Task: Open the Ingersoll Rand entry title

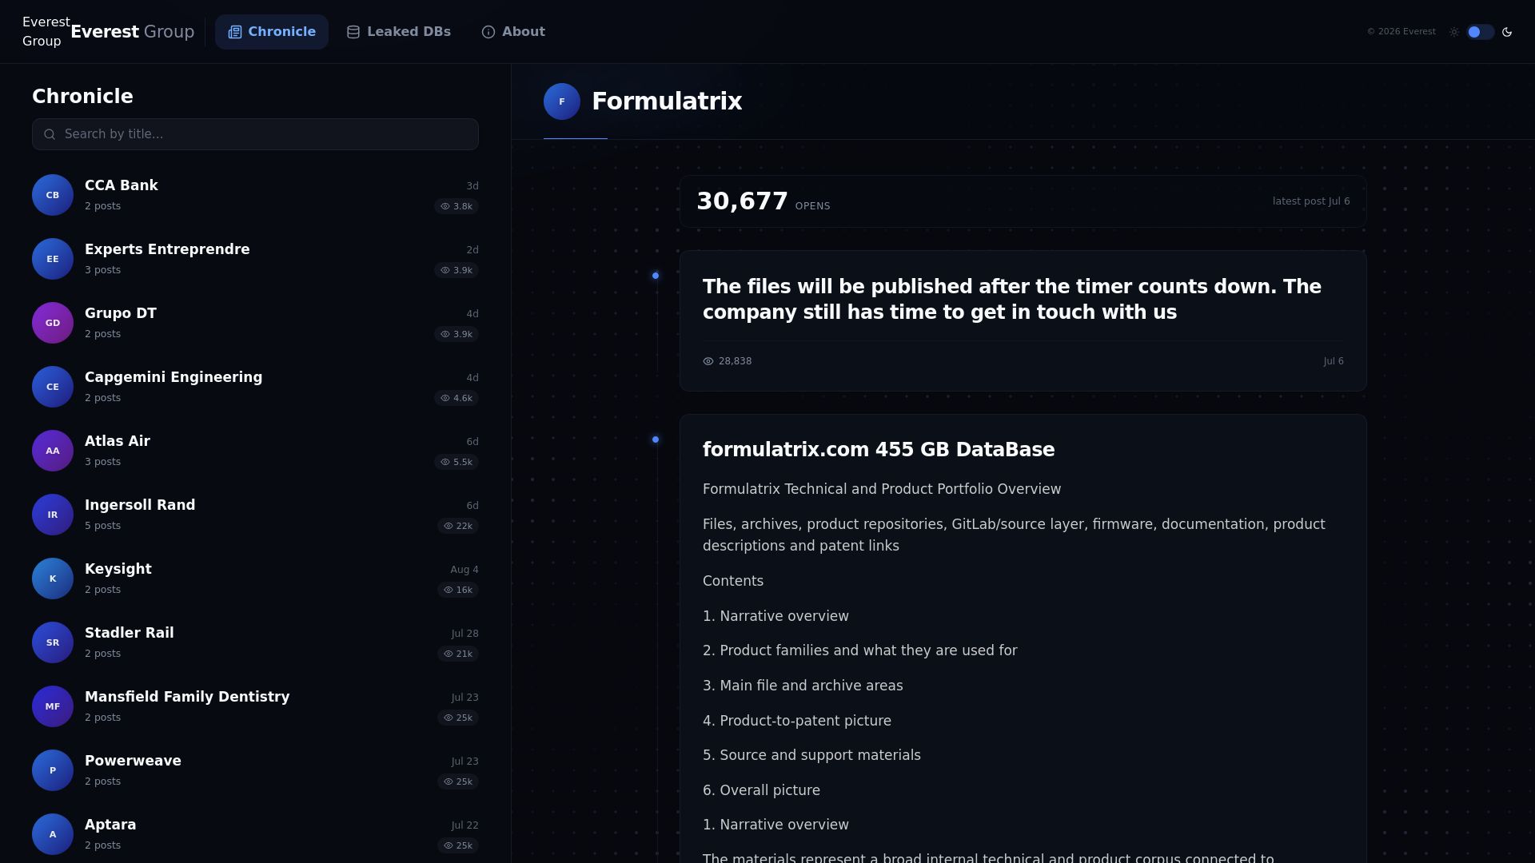Action: [140, 505]
